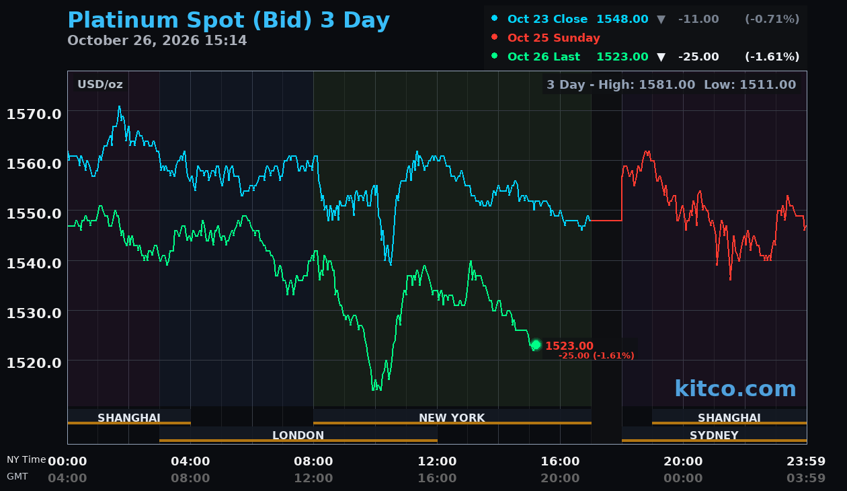Image resolution: width=847 pixels, height=491 pixels.
Task: Click the red 1523.00 price callout on chart
Action: pos(569,346)
